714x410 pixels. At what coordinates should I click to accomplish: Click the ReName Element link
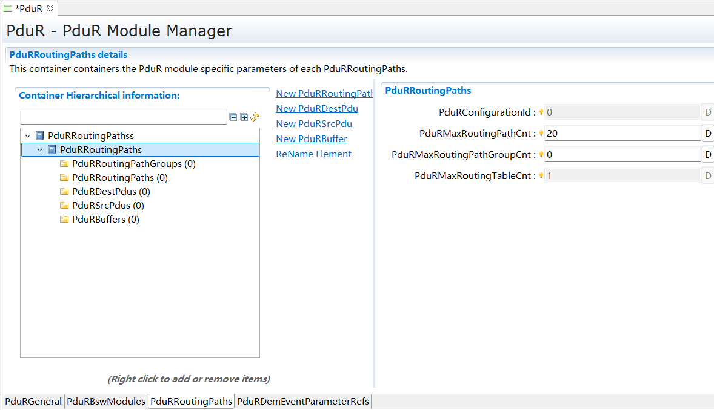click(x=313, y=154)
